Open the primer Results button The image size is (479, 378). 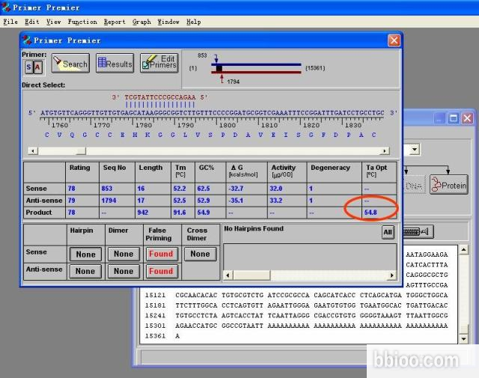115,64
